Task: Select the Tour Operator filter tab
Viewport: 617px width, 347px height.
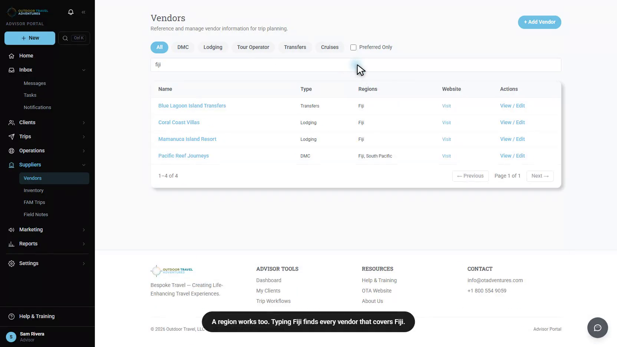Action: [253, 47]
